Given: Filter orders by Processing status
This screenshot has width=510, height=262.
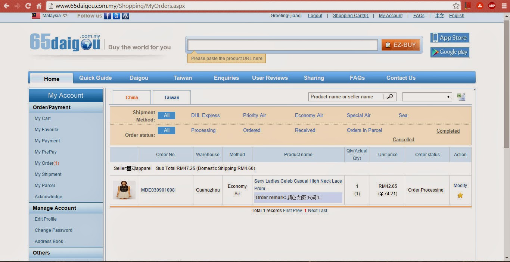Looking at the screenshot, I should point(203,130).
